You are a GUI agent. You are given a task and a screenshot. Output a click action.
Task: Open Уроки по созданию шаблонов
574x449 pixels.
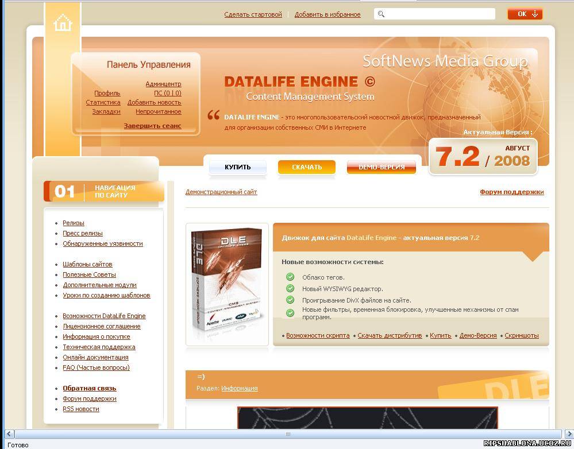106,295
